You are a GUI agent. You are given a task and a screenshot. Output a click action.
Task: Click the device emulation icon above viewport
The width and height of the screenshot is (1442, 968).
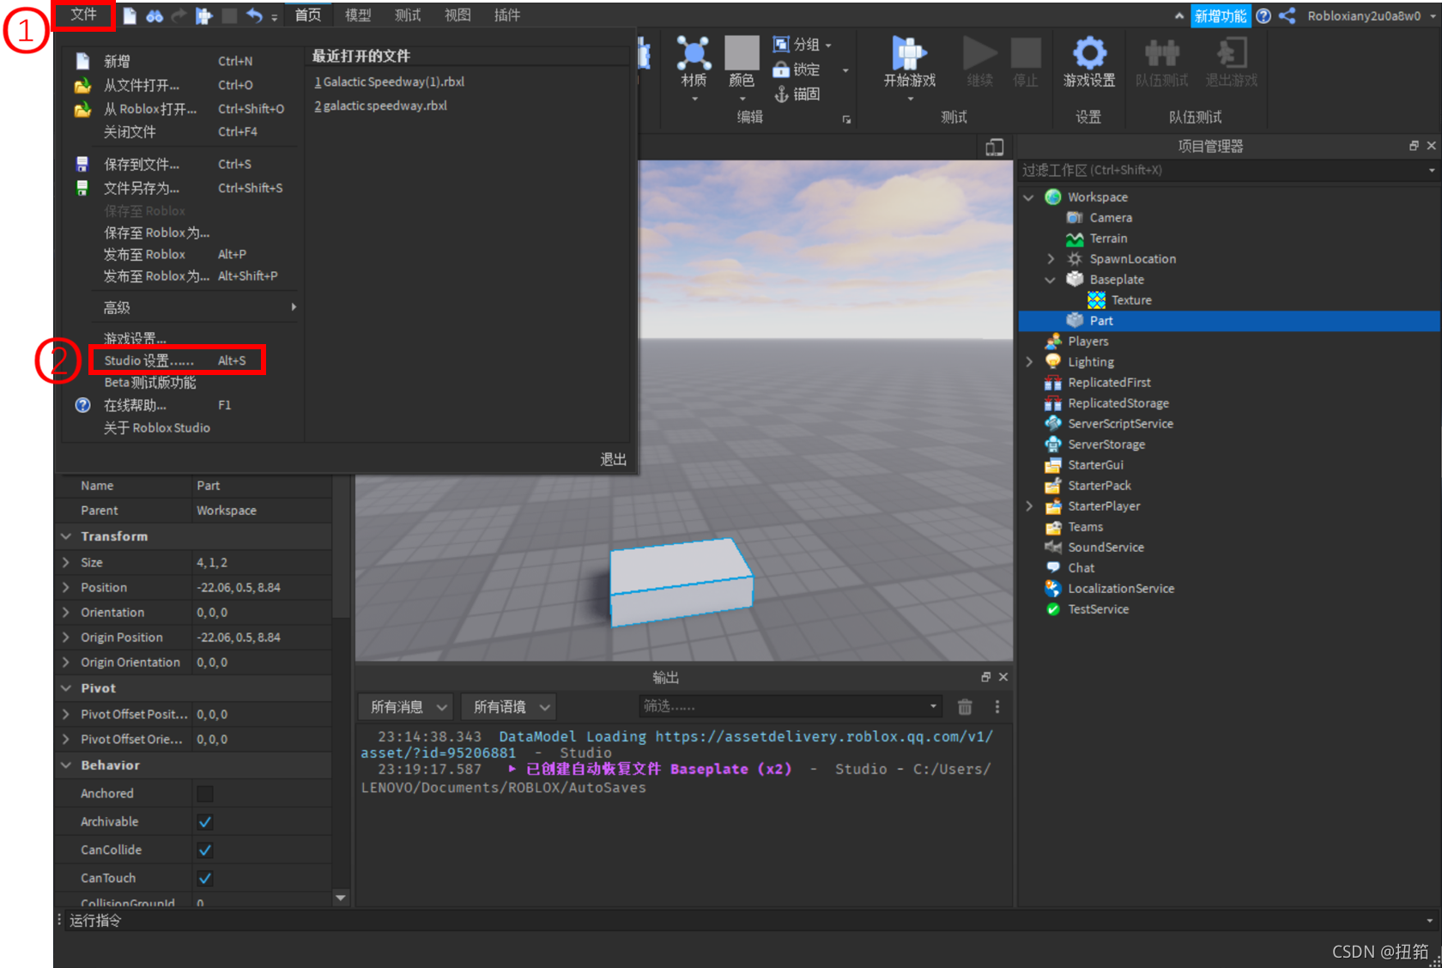pyautogui.click(x=995, y=148)
